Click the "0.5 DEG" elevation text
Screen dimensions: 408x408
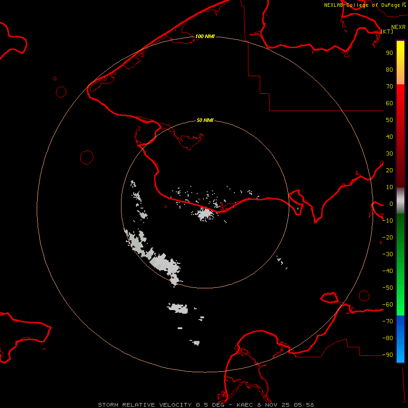pyautogui.click(x=210, y=405)
